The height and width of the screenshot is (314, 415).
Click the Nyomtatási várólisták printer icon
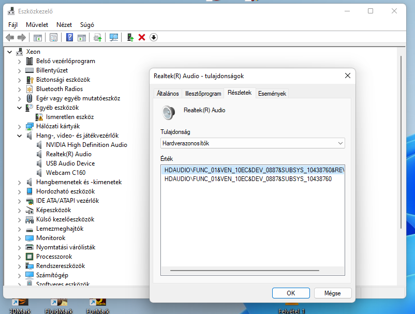point(29,247)
